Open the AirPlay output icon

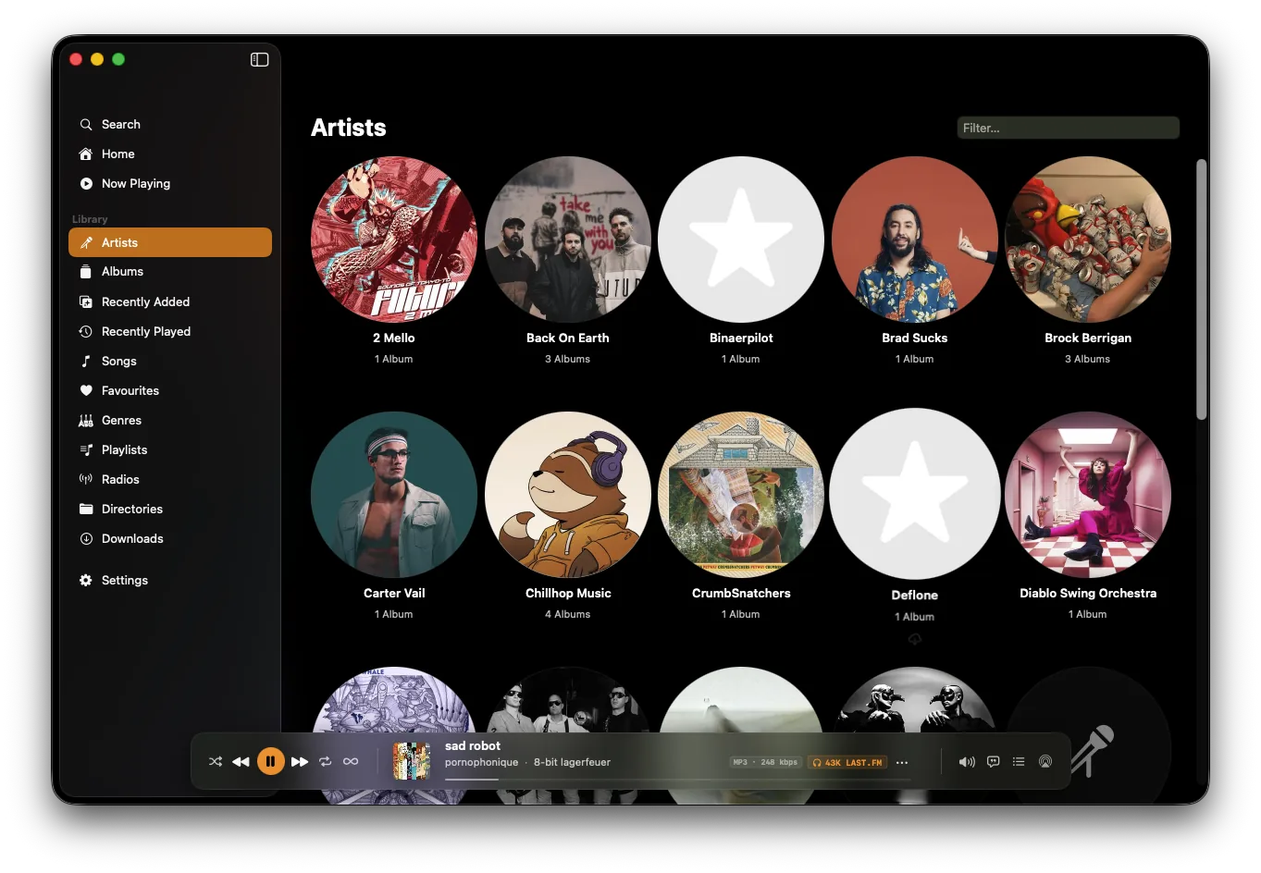pos(1045,762)
